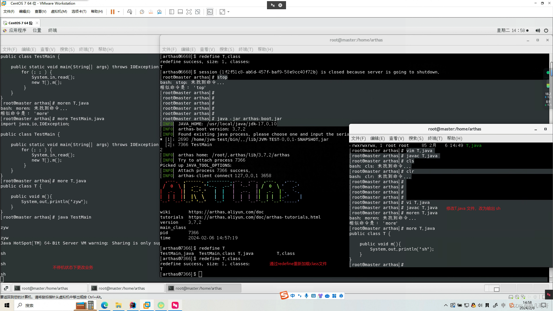553x311 pixels.
Task: Open File Explorer from the taskbar
Action: 118,305
